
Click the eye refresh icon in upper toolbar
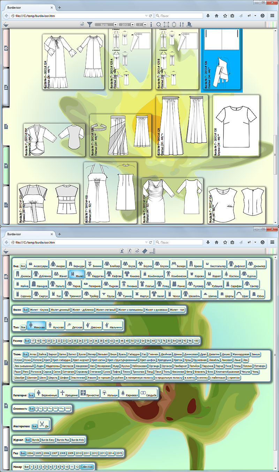coord(82,25)
